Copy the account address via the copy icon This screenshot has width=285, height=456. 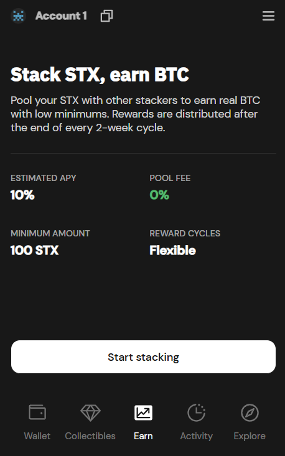click(x=107, y=16)
